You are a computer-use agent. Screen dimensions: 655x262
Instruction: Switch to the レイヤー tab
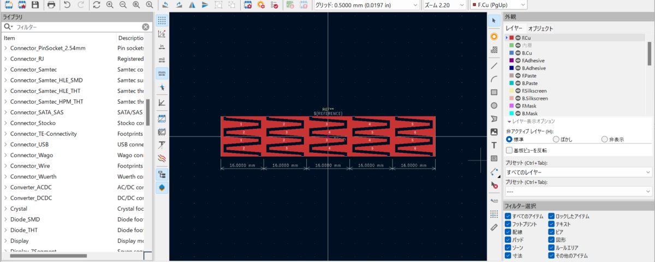click(514, 28)
